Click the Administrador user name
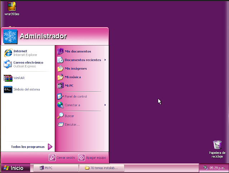 (x=43, y=36)
